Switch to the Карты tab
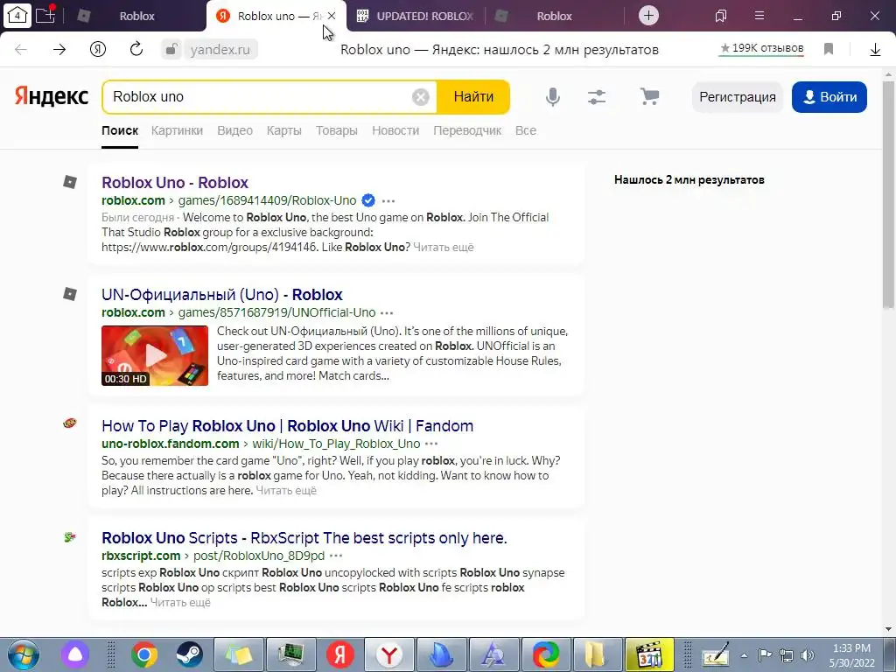Image resolution: width=896 pixels, height=672 pixels. [284, 131]
